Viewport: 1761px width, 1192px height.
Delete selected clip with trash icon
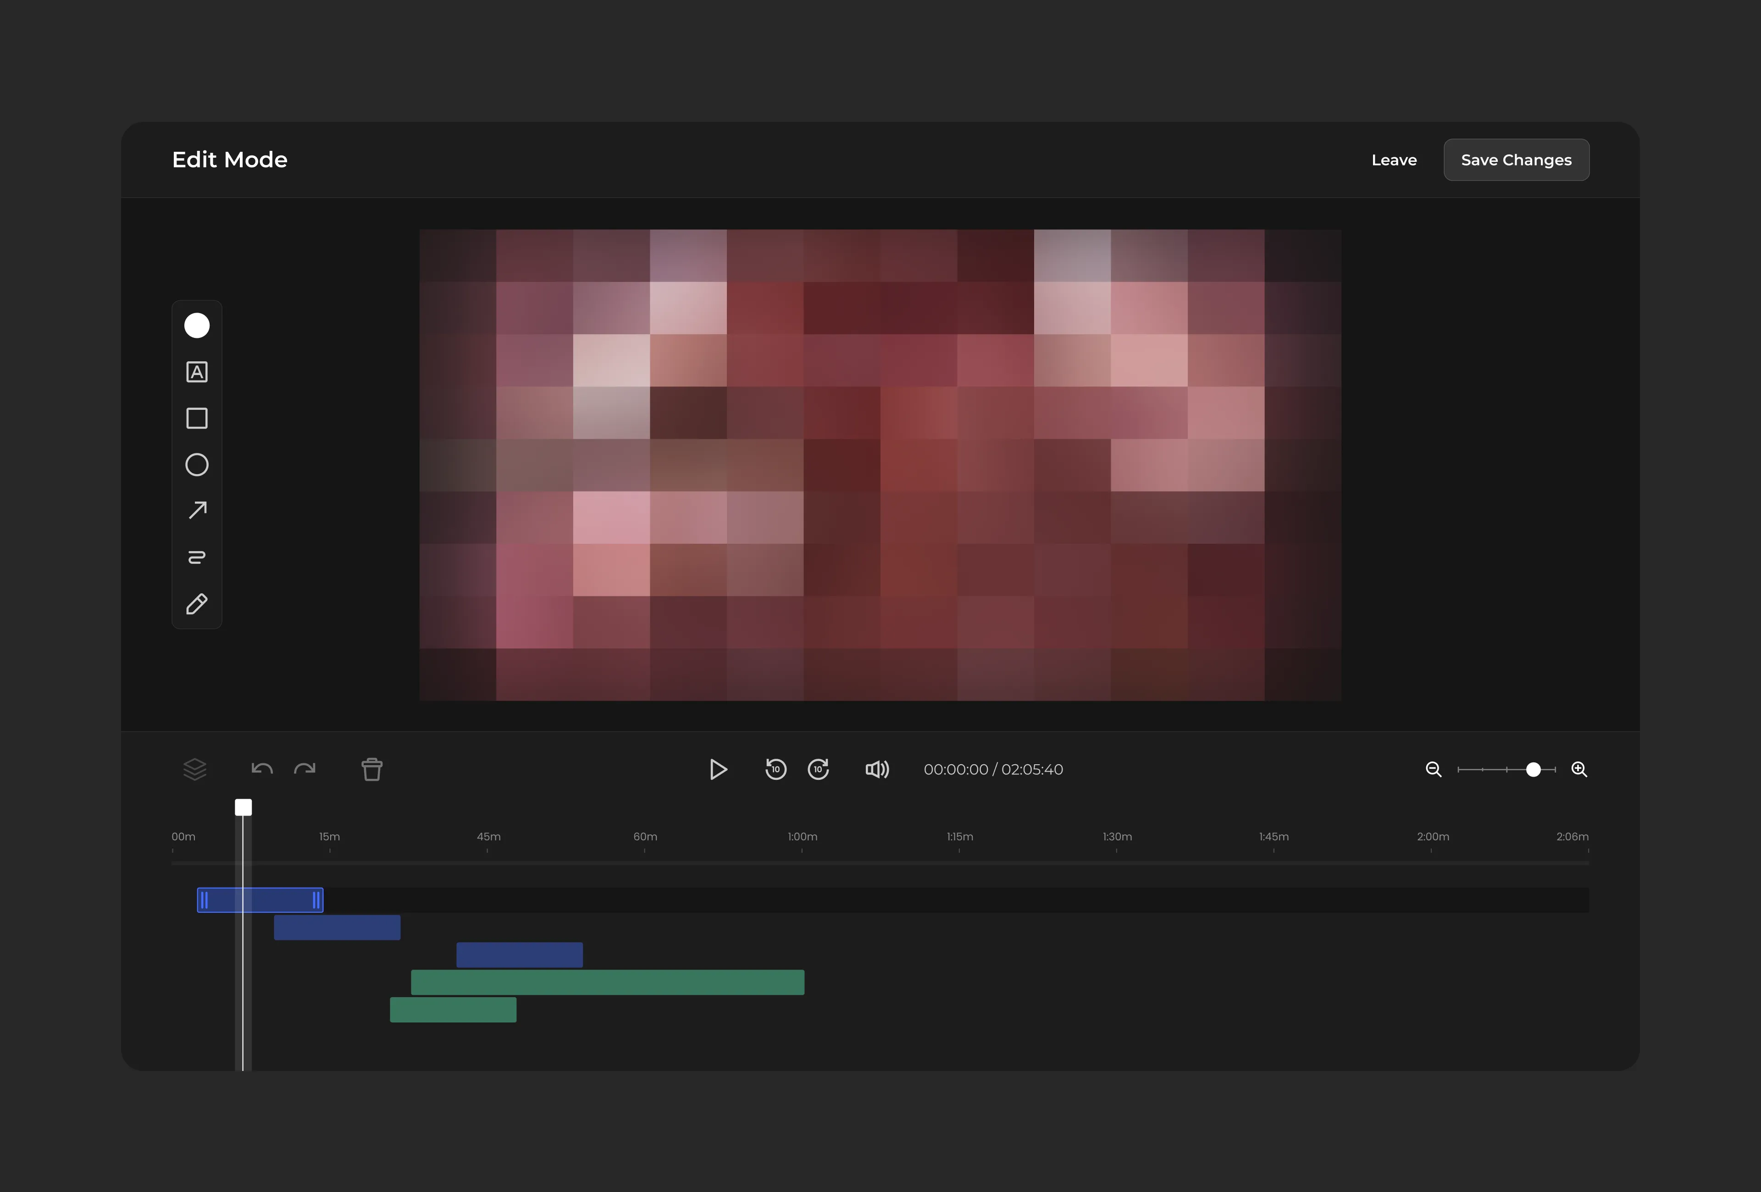click(x=372, y=769)
